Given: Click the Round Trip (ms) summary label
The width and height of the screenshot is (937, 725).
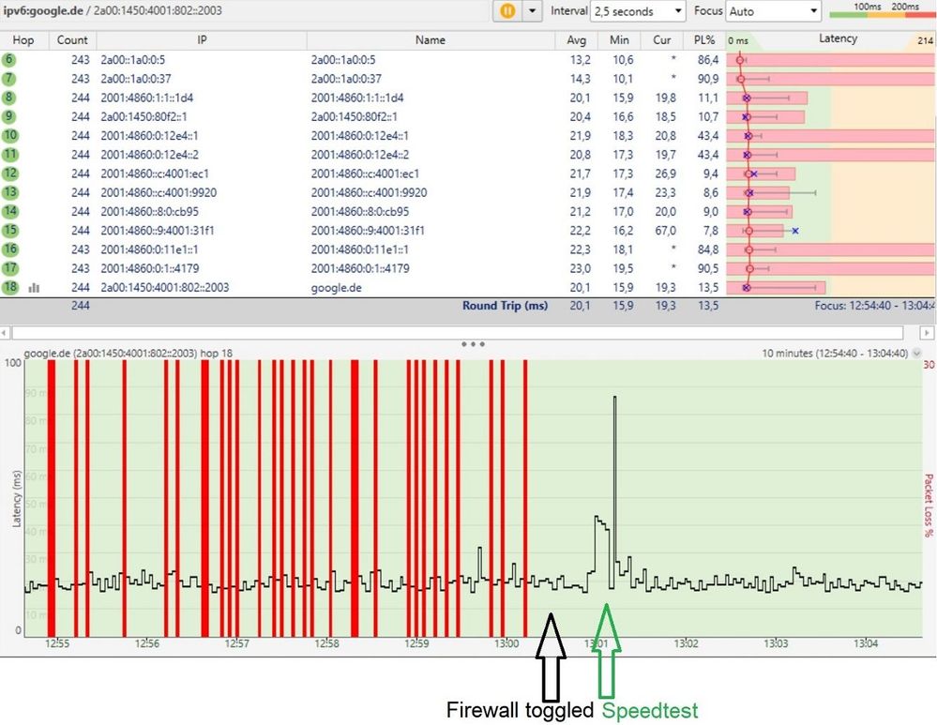Looking at the screenshot, I should (x=505, y=306).
